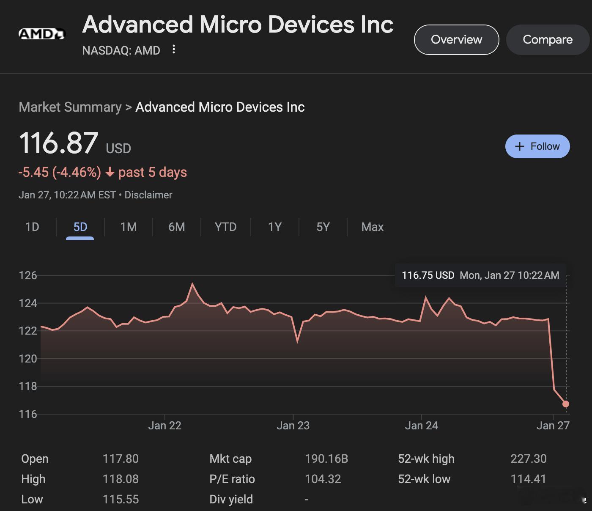Click the plus icon in Follow button
Viewport: 592px width, 511px height.
click(519, 146)
